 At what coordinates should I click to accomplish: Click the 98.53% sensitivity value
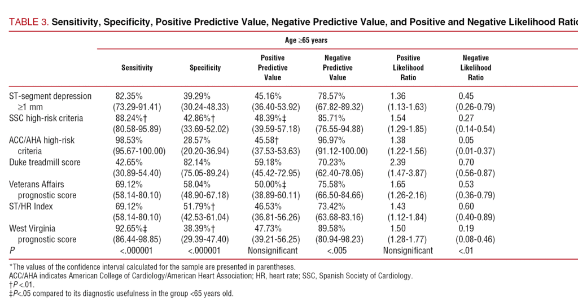(128, 140)
